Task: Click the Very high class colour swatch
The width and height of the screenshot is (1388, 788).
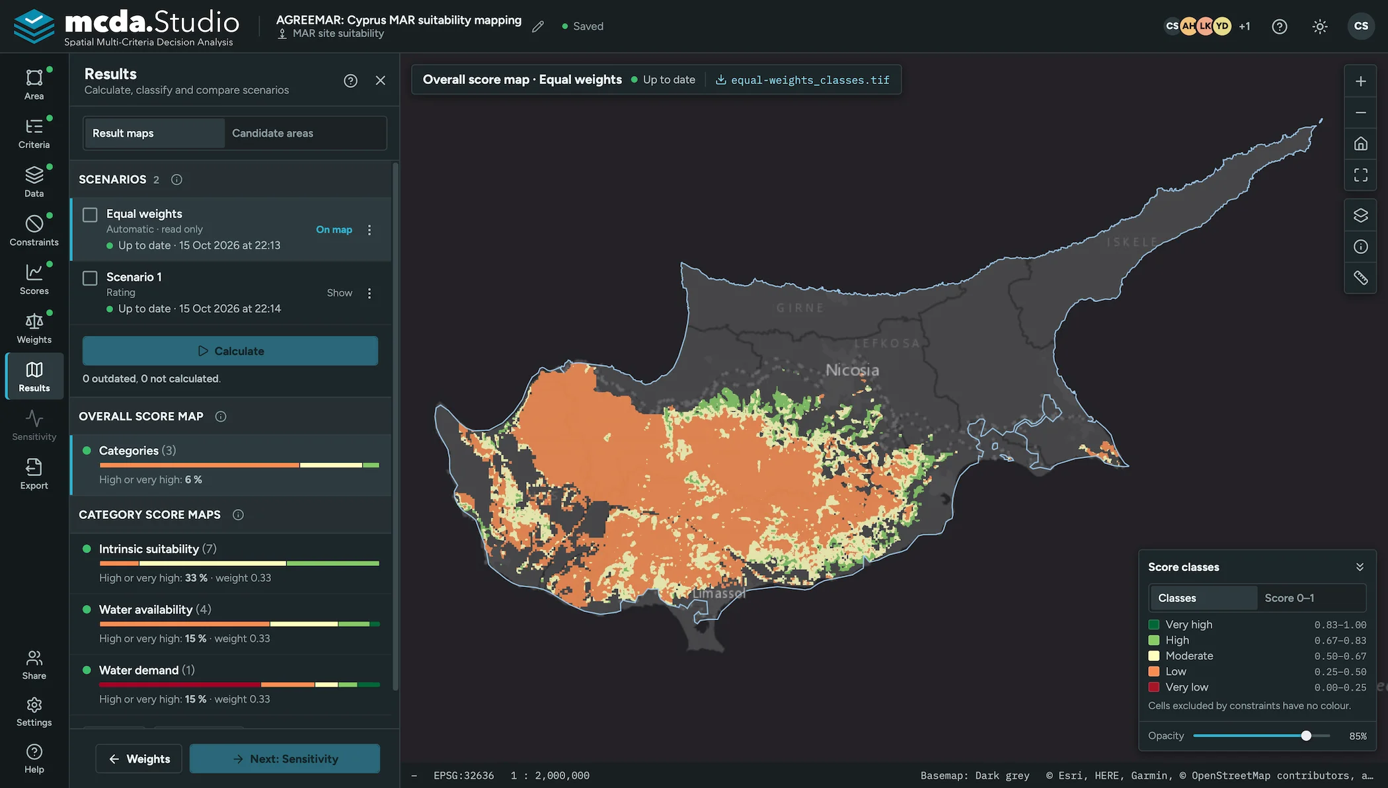Action: pyautogui.click(x=1154, y=625)
